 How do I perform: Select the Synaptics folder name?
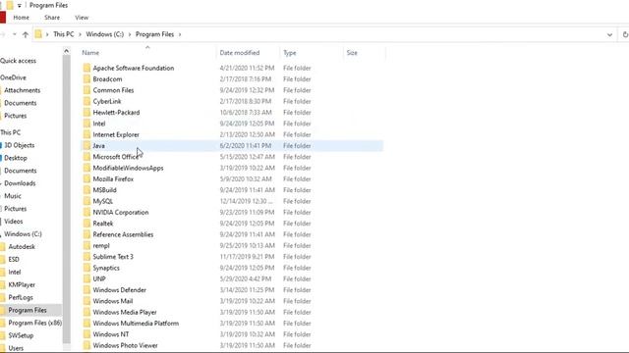coord(106,268)
